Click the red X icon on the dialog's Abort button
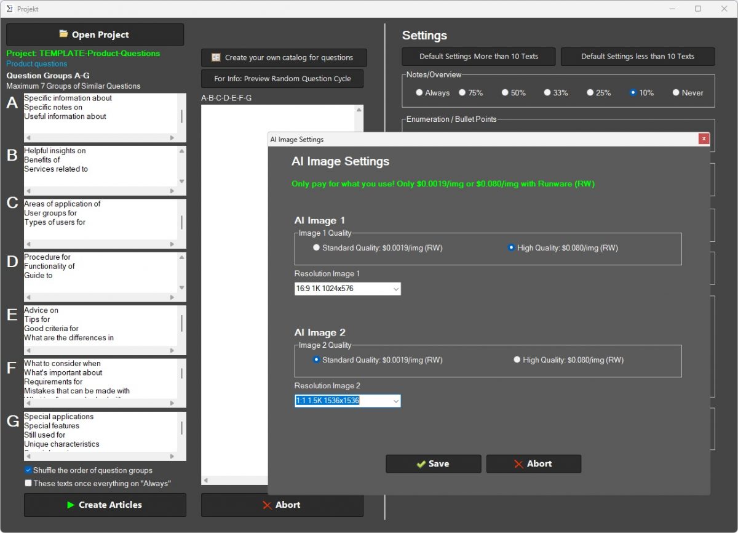The height and width of the screenshot is (533, 738). tap(518, 463)
